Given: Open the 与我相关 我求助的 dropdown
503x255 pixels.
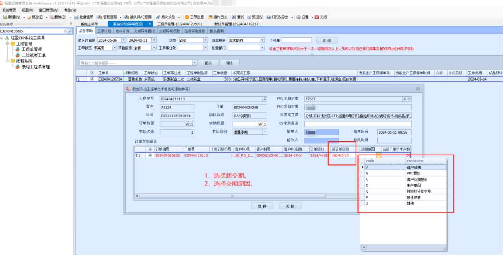Looking at the screenshot, I should tap(262, 40).
